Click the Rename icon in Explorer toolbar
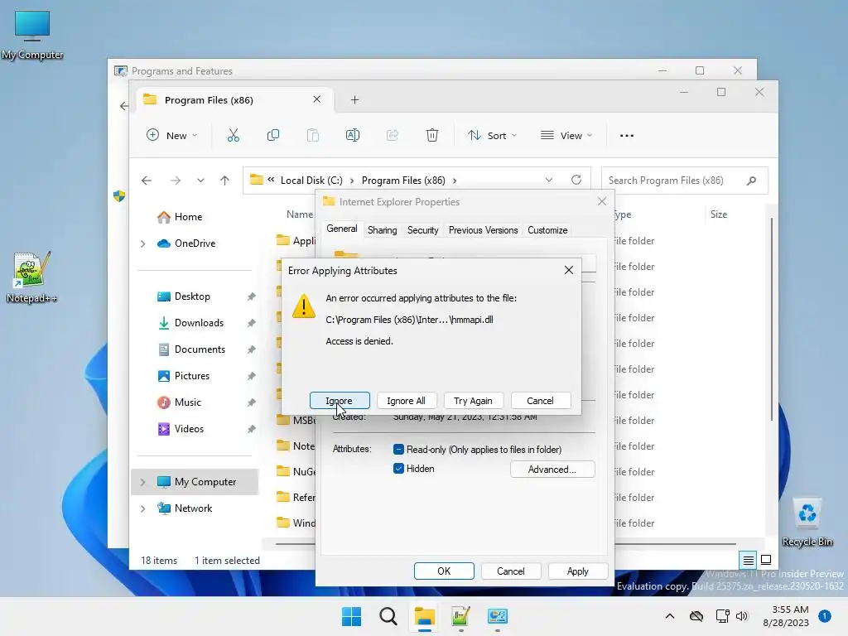The height and width of the screenshot is (636, 848). pos(353,135)
